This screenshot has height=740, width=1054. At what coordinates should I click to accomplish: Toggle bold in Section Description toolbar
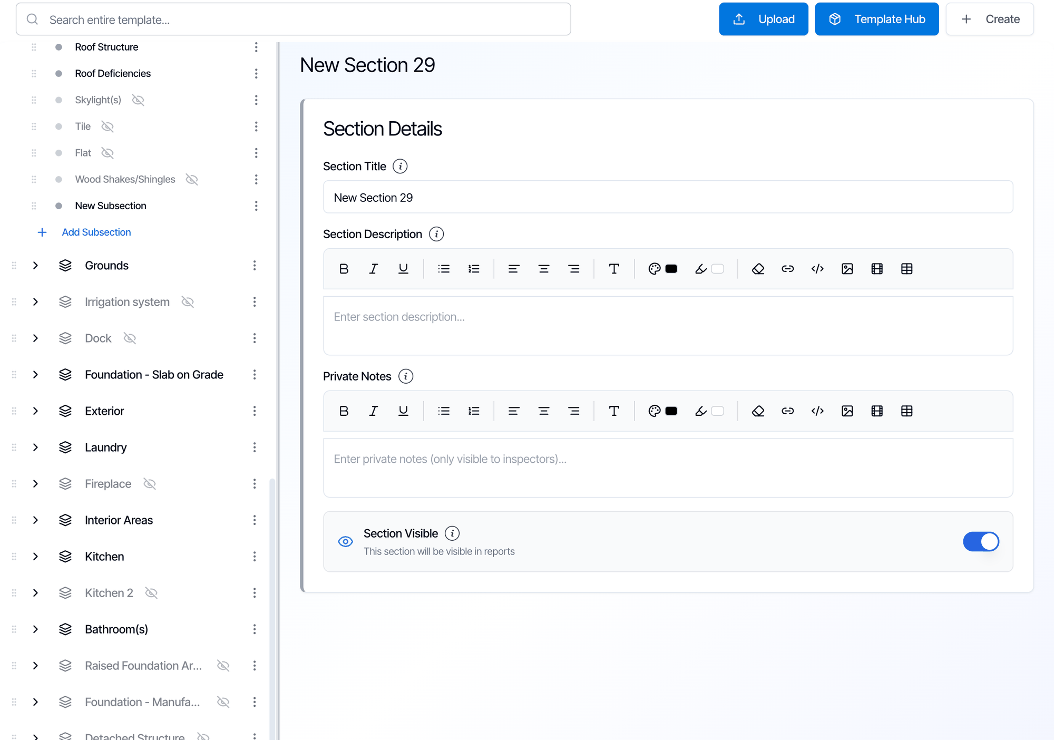coord(344,269)
